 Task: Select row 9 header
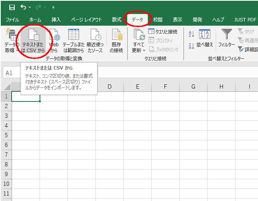point(6,174)
